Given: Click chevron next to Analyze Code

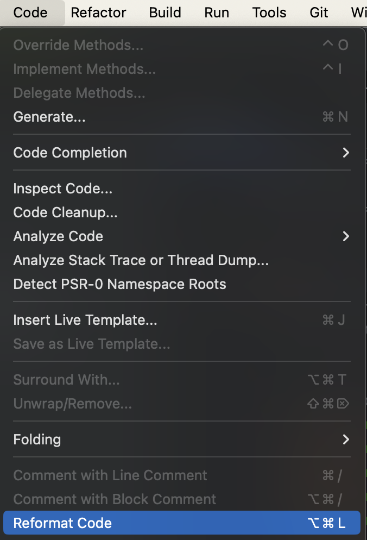Looking at the screenshot, I should pyautogui.click(x=346, y=236).
